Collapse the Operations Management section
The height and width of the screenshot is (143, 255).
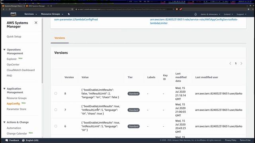click(x=4, y=50)
